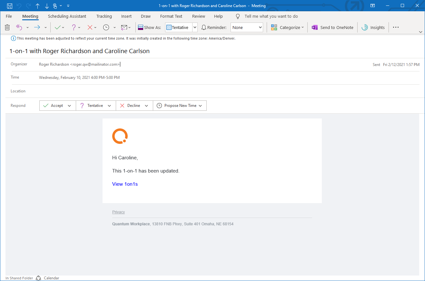
Task: Click the Save icon in the title bar
Action: [10, 6]
